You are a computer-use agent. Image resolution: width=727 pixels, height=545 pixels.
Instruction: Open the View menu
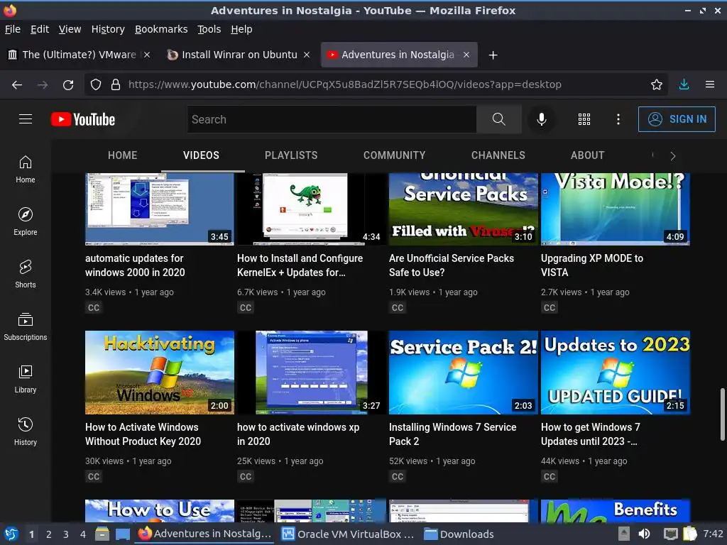pos(70,29)
